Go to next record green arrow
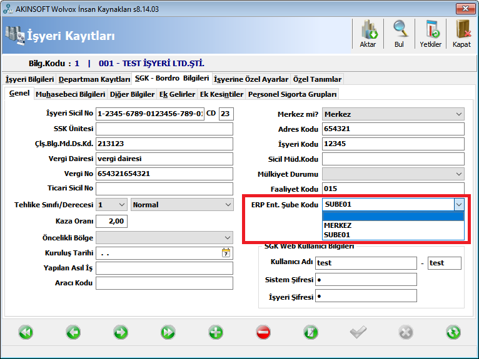Viewport: 479px width, 359px height. click(121, 332)
